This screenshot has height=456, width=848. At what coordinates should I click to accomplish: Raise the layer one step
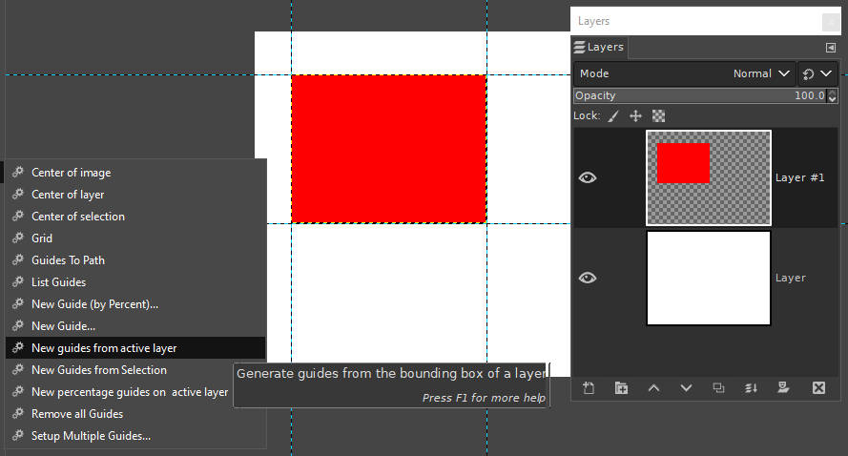653,388
